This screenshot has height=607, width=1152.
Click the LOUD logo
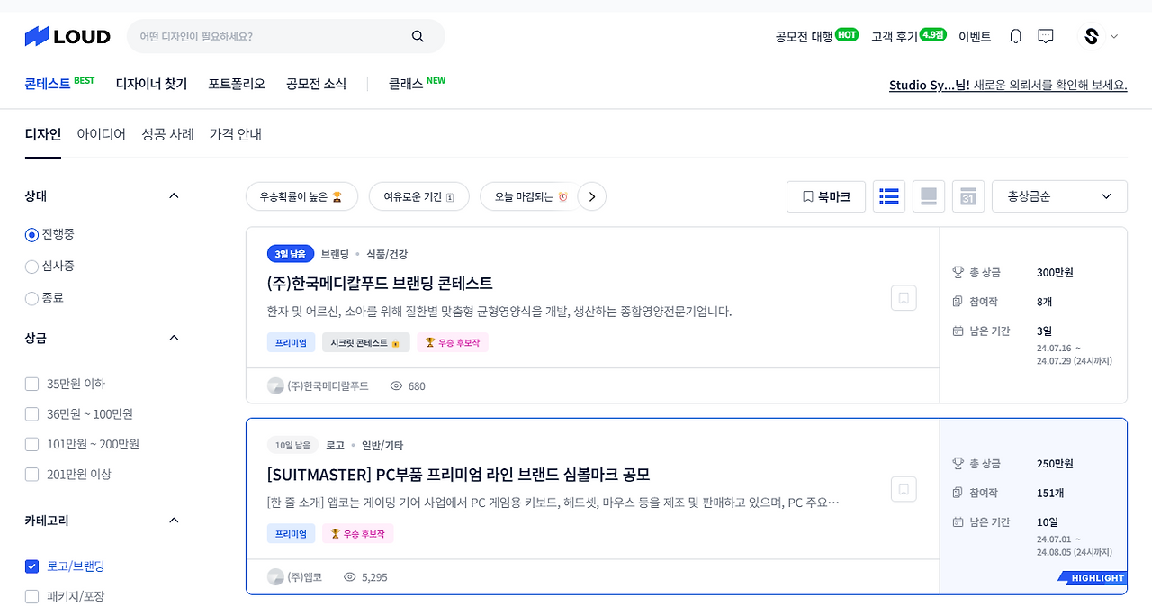pos(67,36)
